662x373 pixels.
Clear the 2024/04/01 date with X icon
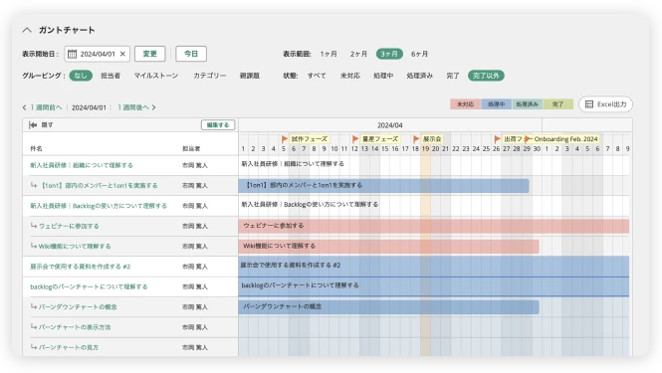coord(122,54)
